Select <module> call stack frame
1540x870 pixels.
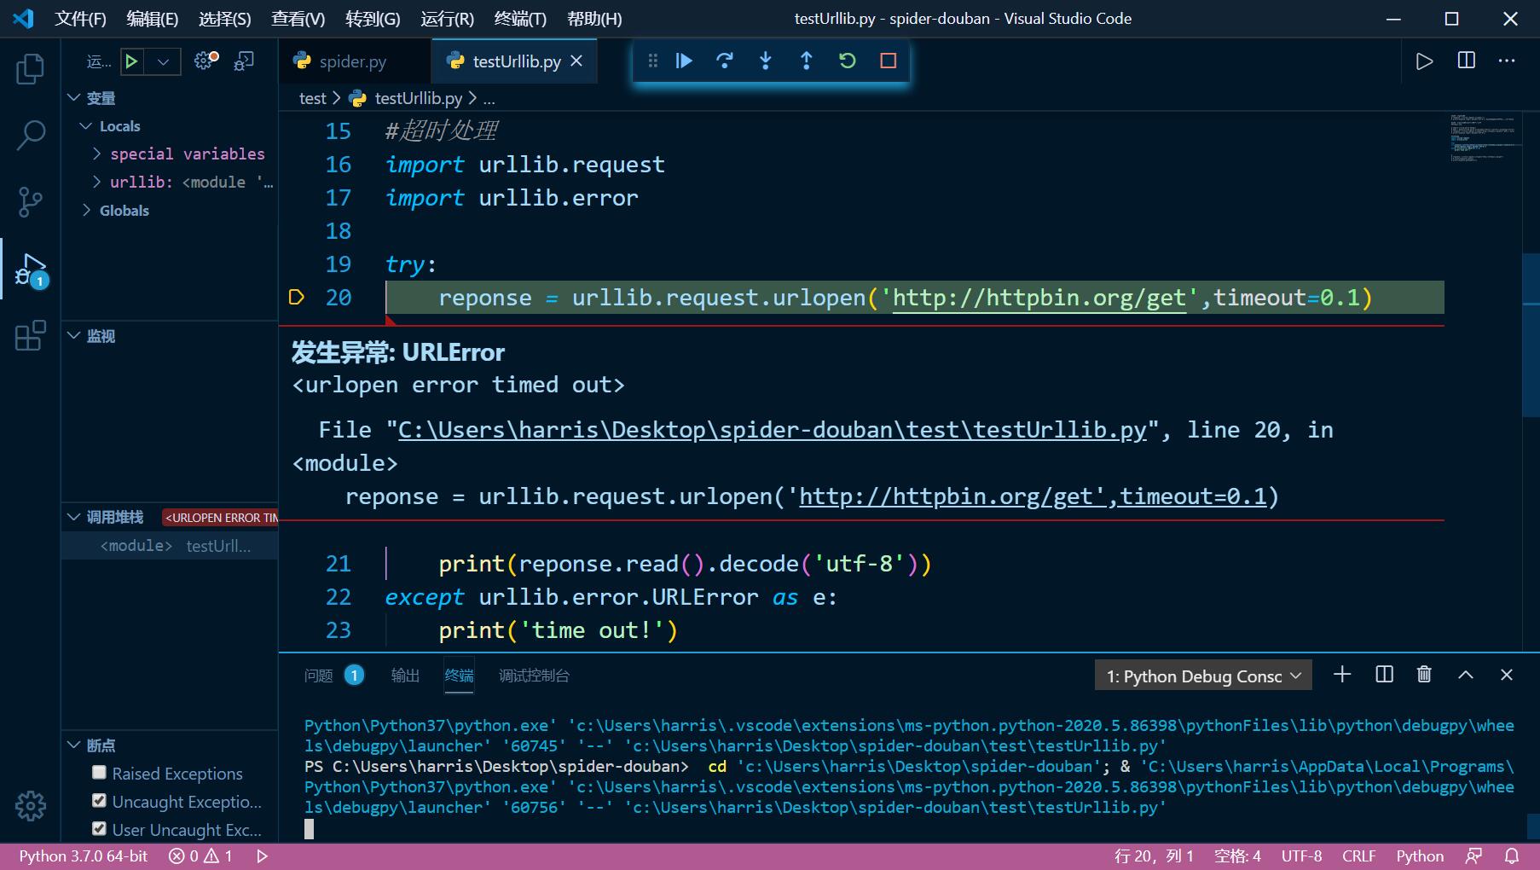170,546
